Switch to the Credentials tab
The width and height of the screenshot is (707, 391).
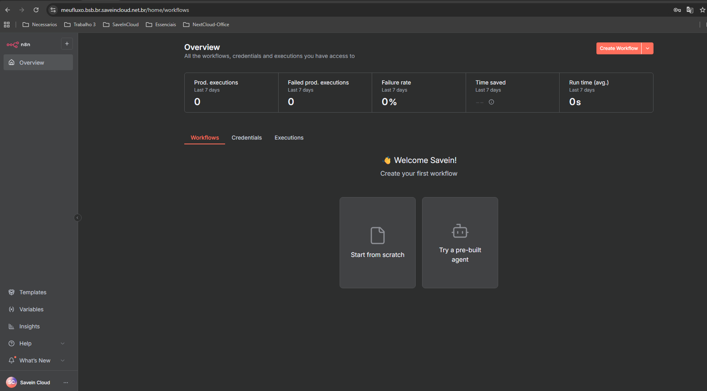click(x=246, y=138)
